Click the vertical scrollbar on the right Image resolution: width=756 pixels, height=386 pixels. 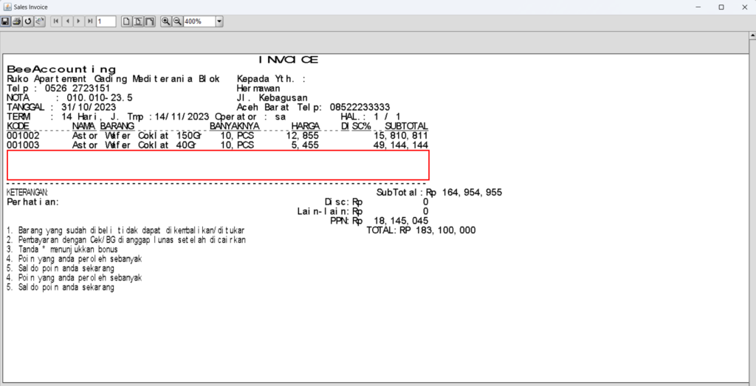(x=749, y=207)
